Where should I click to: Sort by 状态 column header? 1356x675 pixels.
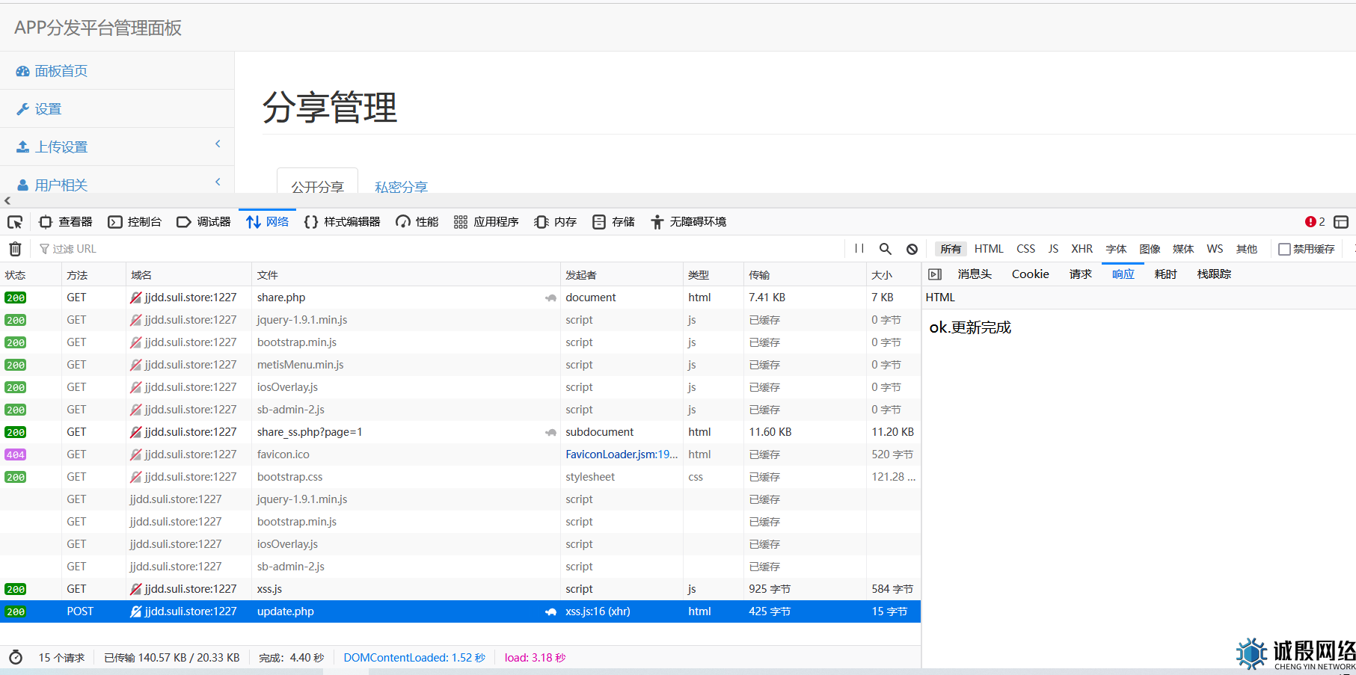31,275
